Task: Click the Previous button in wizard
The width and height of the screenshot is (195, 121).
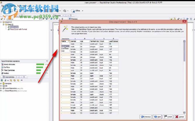Action: [146, 117]
